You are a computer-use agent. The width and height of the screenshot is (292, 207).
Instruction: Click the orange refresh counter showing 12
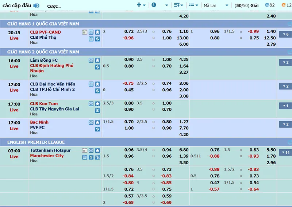[287, 5]
